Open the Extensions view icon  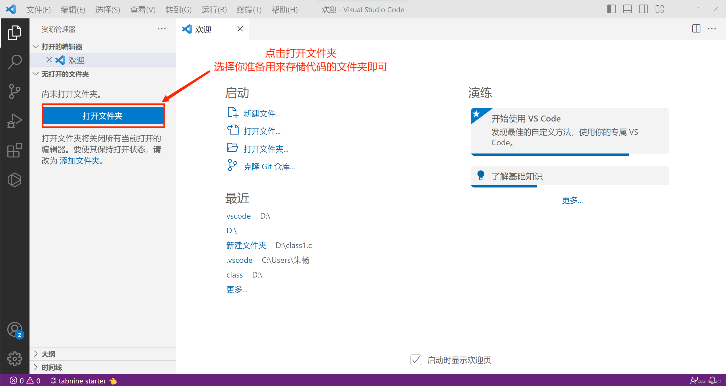15,150
